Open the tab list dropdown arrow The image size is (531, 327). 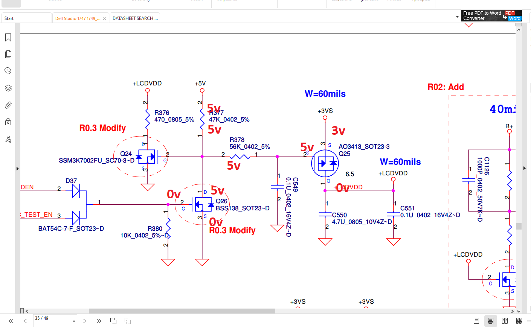(457, 17)
